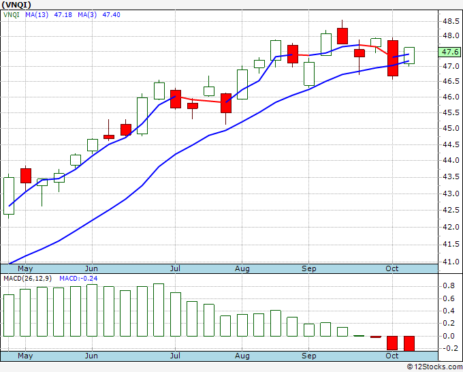Click the 44.0 price axis label
Screen dimensions: 463x372
click(451, 160)
